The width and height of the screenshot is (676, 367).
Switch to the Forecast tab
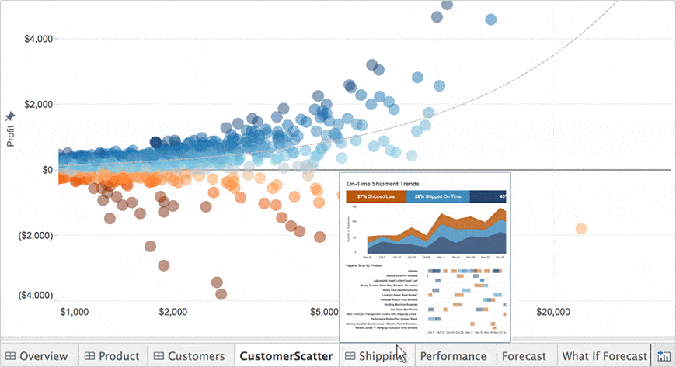click(524, 356)
